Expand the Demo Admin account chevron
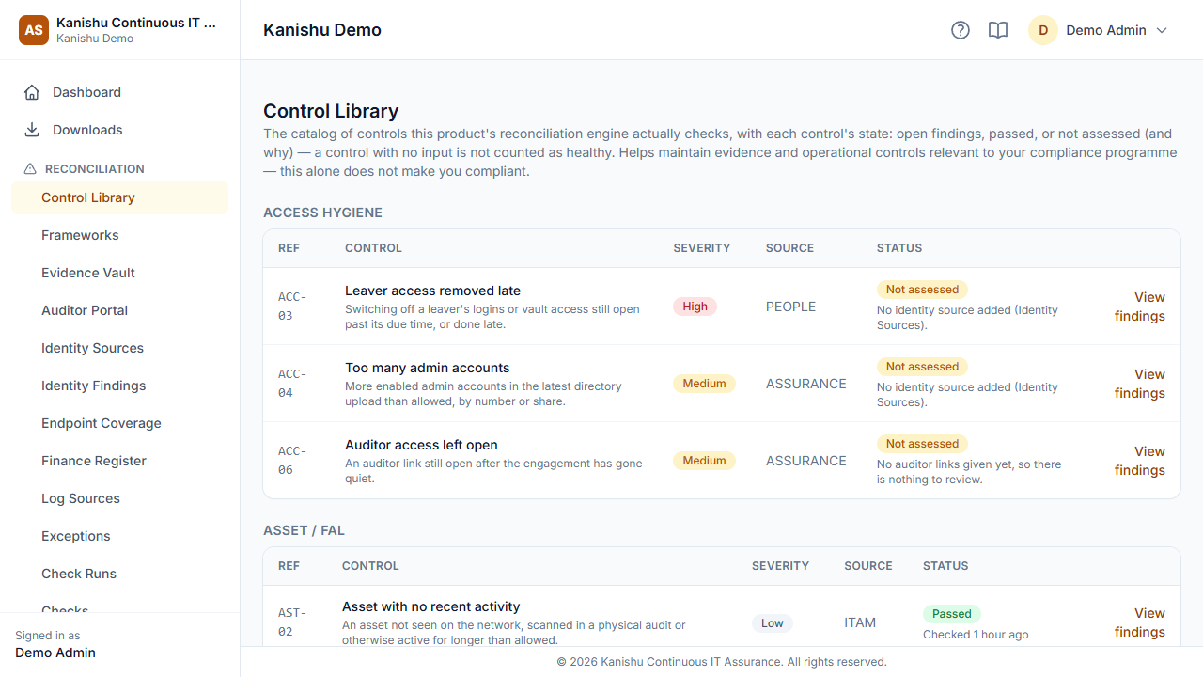Screen dimensions: 1203x677 coord(1162,30)
